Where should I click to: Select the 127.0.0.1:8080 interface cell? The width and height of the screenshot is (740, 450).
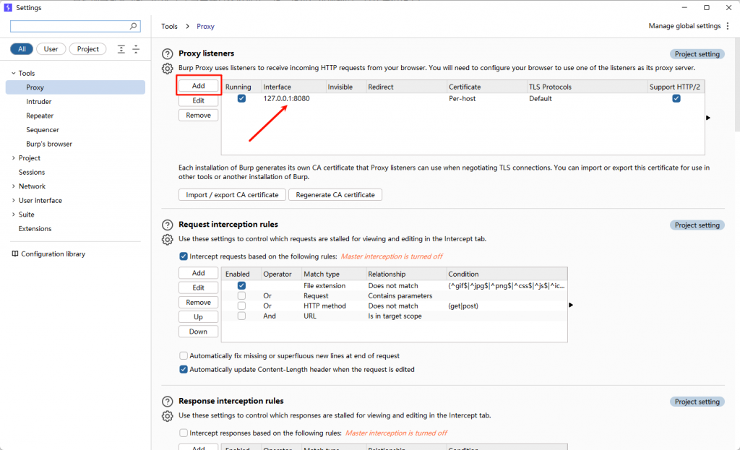pos(286,98)
